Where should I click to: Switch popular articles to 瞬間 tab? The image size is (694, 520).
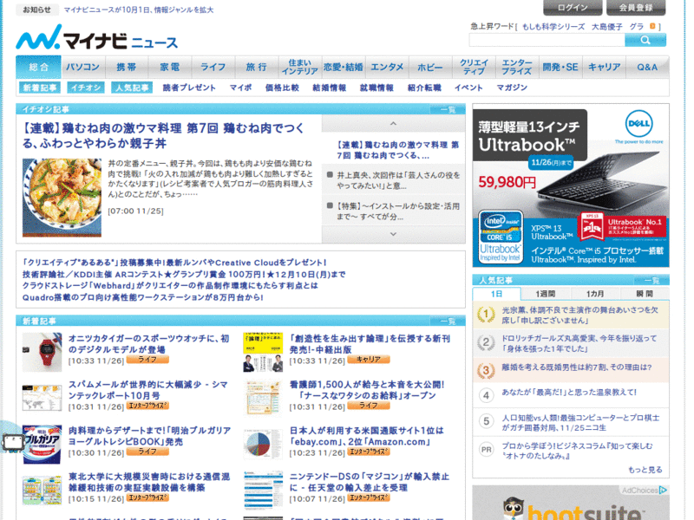(x=645, y=294)
